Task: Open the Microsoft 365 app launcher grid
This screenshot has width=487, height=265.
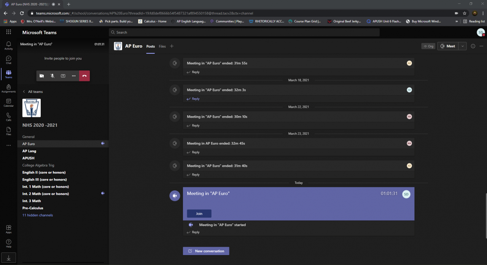Action: click(x=8, y=32)
